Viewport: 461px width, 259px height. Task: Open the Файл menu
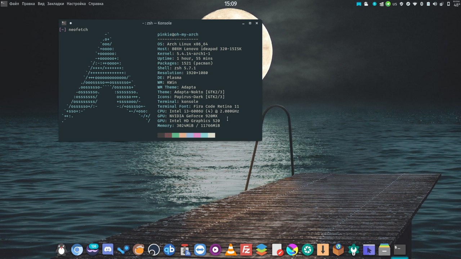[14, 4]
